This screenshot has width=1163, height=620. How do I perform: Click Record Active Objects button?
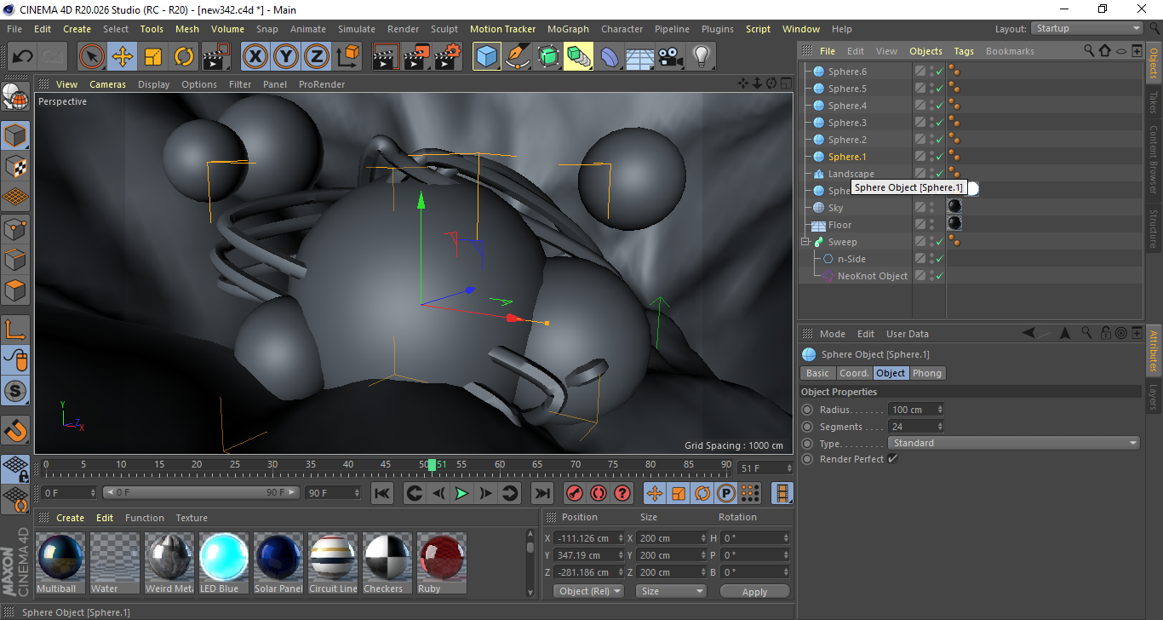click(x=575, y=493)
